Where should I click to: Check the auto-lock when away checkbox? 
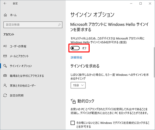pyautogui.click(x=73, y=123)
